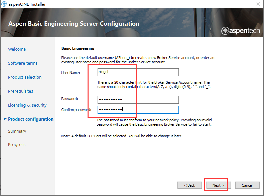264x196 pixels.
Task: Open the Software terms step
Action: 23,63
